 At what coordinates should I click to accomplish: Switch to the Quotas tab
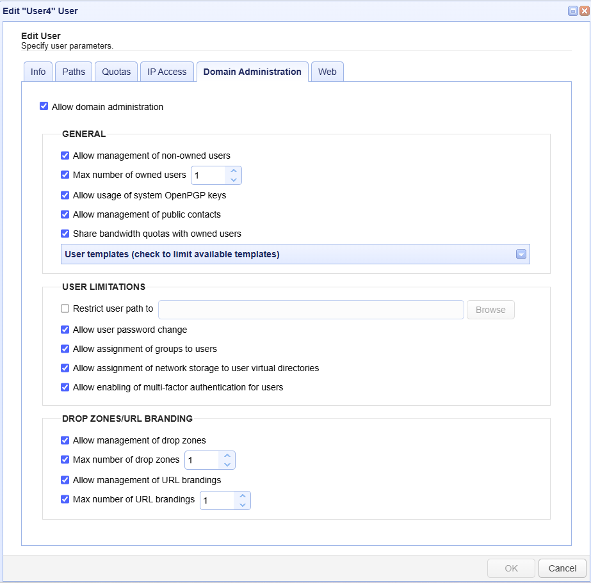(116, 72)
